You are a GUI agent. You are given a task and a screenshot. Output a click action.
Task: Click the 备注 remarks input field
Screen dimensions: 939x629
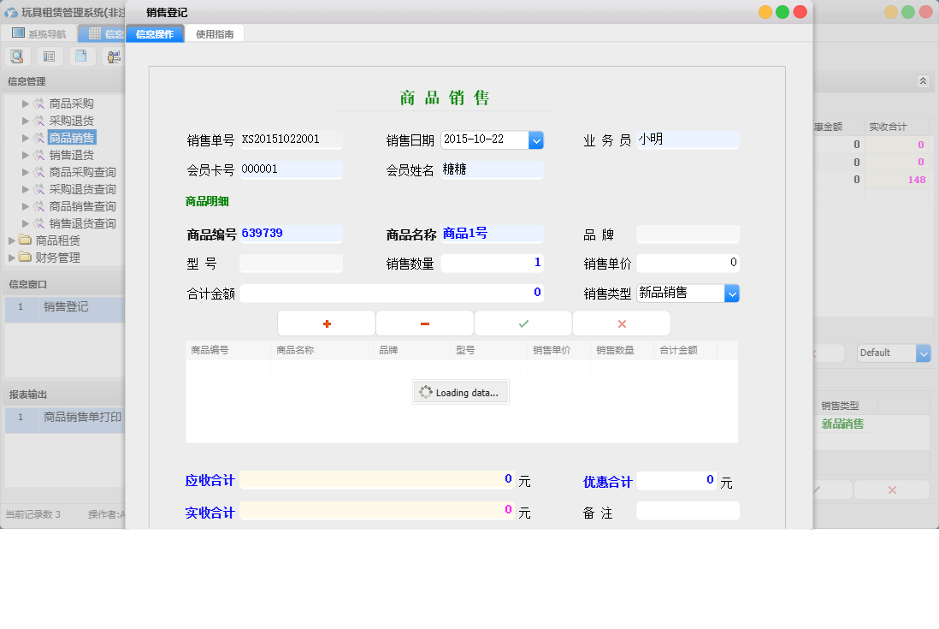[x=688, y=510]
